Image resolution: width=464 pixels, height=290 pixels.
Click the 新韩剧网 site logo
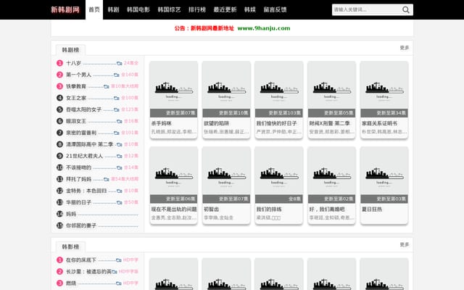65,9
